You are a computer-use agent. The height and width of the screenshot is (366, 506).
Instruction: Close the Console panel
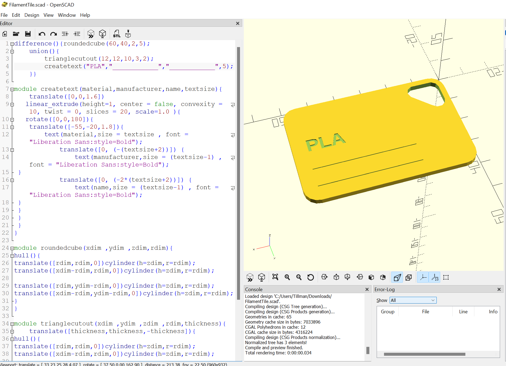[367, 289]
